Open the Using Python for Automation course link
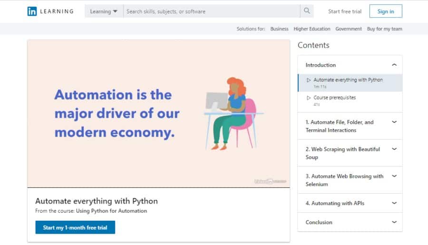Screen dimensions: 428x245 click(111, 211)
